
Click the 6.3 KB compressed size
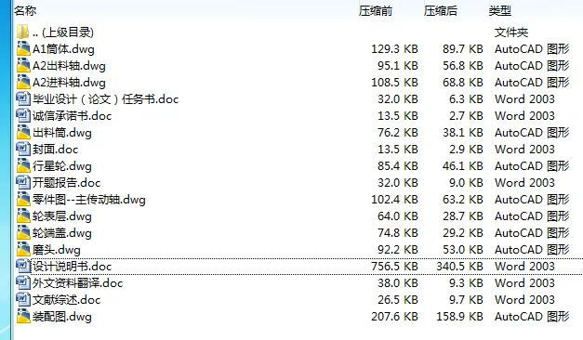[x=466, y=99]
